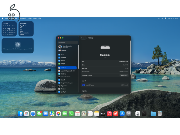Open Music app in the Dock
This screenshot has width=180, height=135.
[x=109, y=114]
